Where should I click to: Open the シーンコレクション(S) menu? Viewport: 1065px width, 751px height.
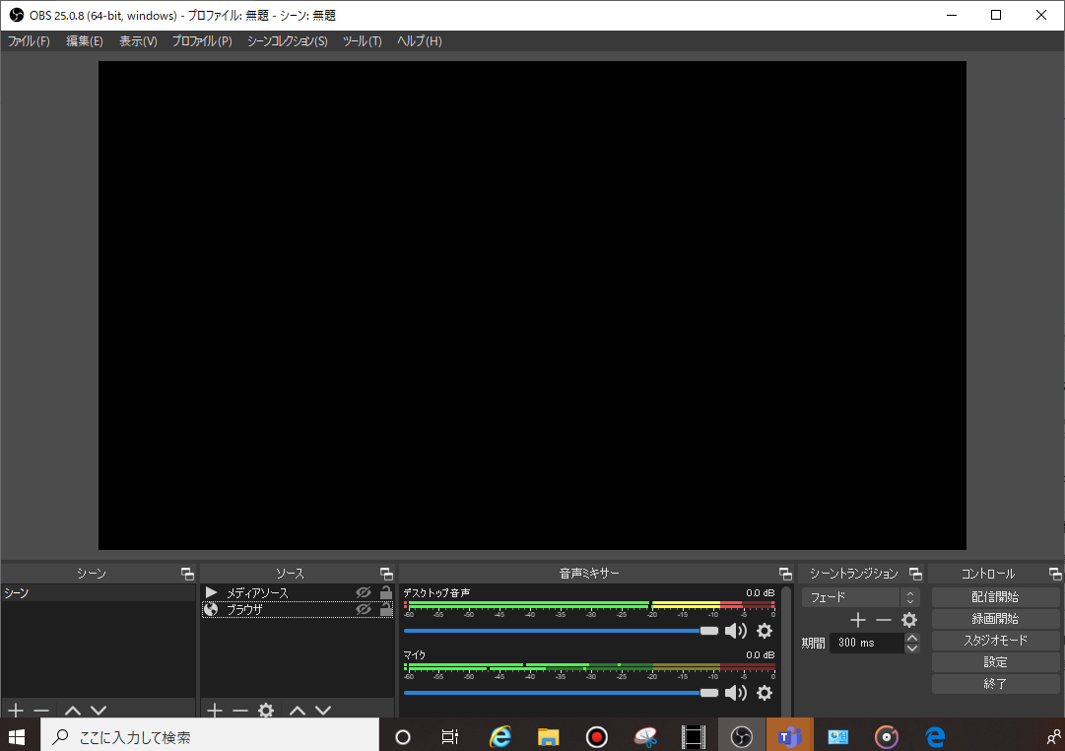tap(288, 41)
